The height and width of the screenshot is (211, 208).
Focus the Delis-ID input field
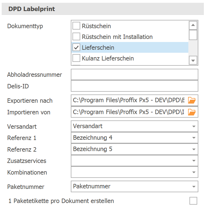(x=134, y=86)
